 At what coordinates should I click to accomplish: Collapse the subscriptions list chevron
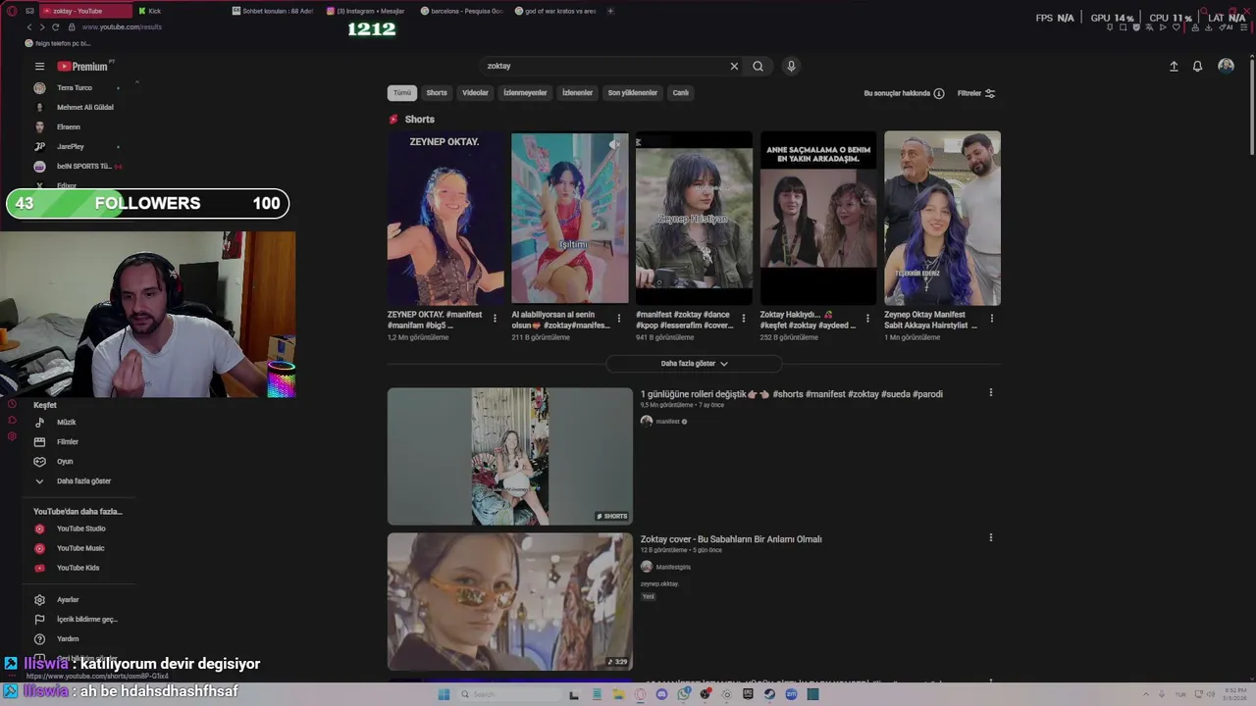136,83
